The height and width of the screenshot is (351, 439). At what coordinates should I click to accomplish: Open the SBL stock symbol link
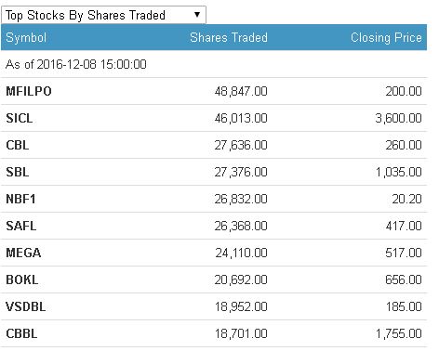tap(18, 172)
